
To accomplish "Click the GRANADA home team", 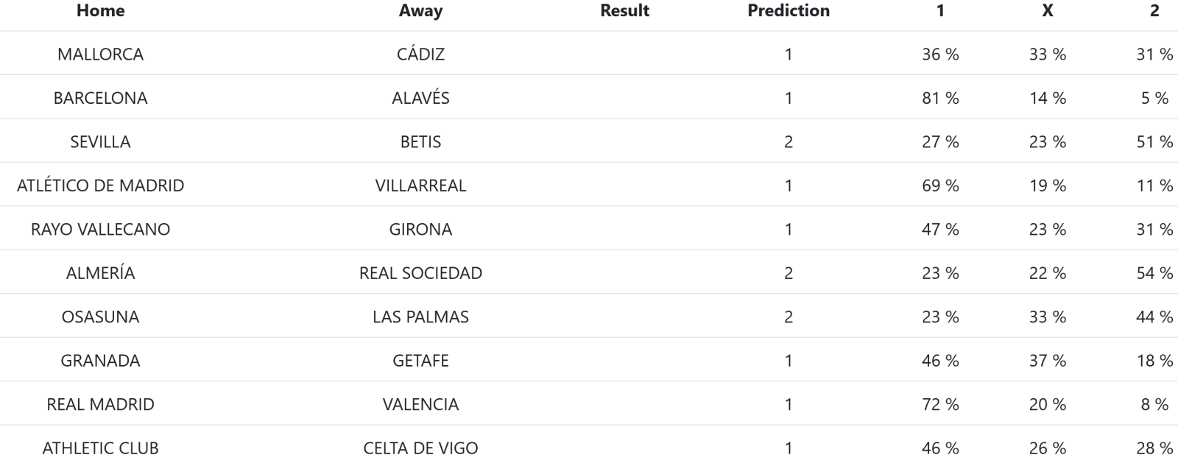I will point(100,361).
